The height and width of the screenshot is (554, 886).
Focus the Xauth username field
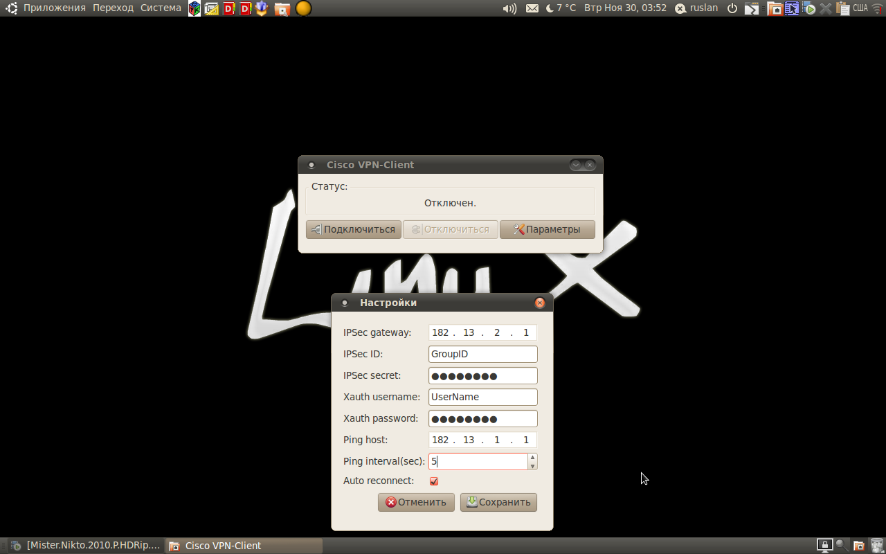point(483,397)
